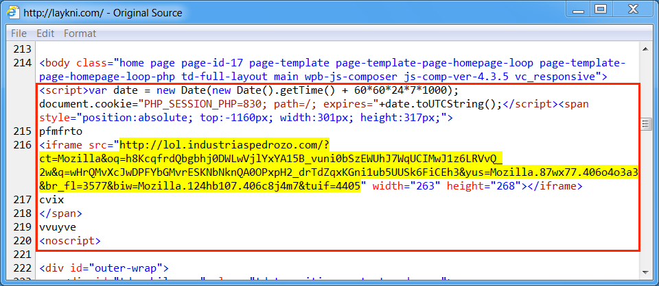Click the '</span>' closing tag

click(61, 213)
